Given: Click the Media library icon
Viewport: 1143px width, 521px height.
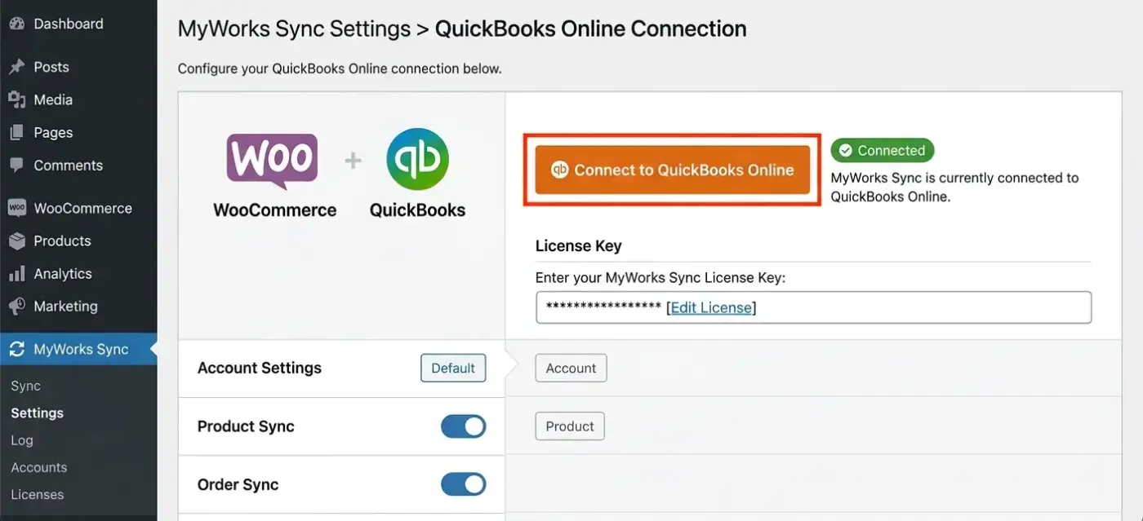Looking at the screenshot, I should pos(16,99).
